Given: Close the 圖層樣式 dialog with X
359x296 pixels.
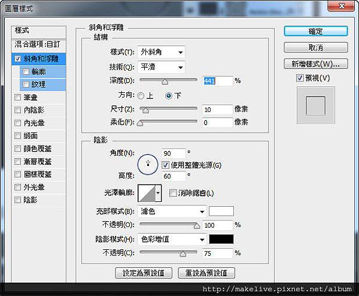Looking at the screenshot, I should [342, 6].
